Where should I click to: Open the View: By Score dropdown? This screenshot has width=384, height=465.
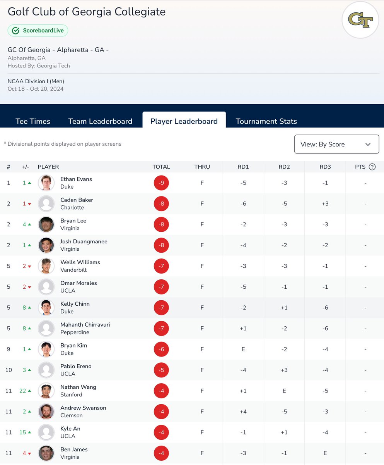point(337,144)
